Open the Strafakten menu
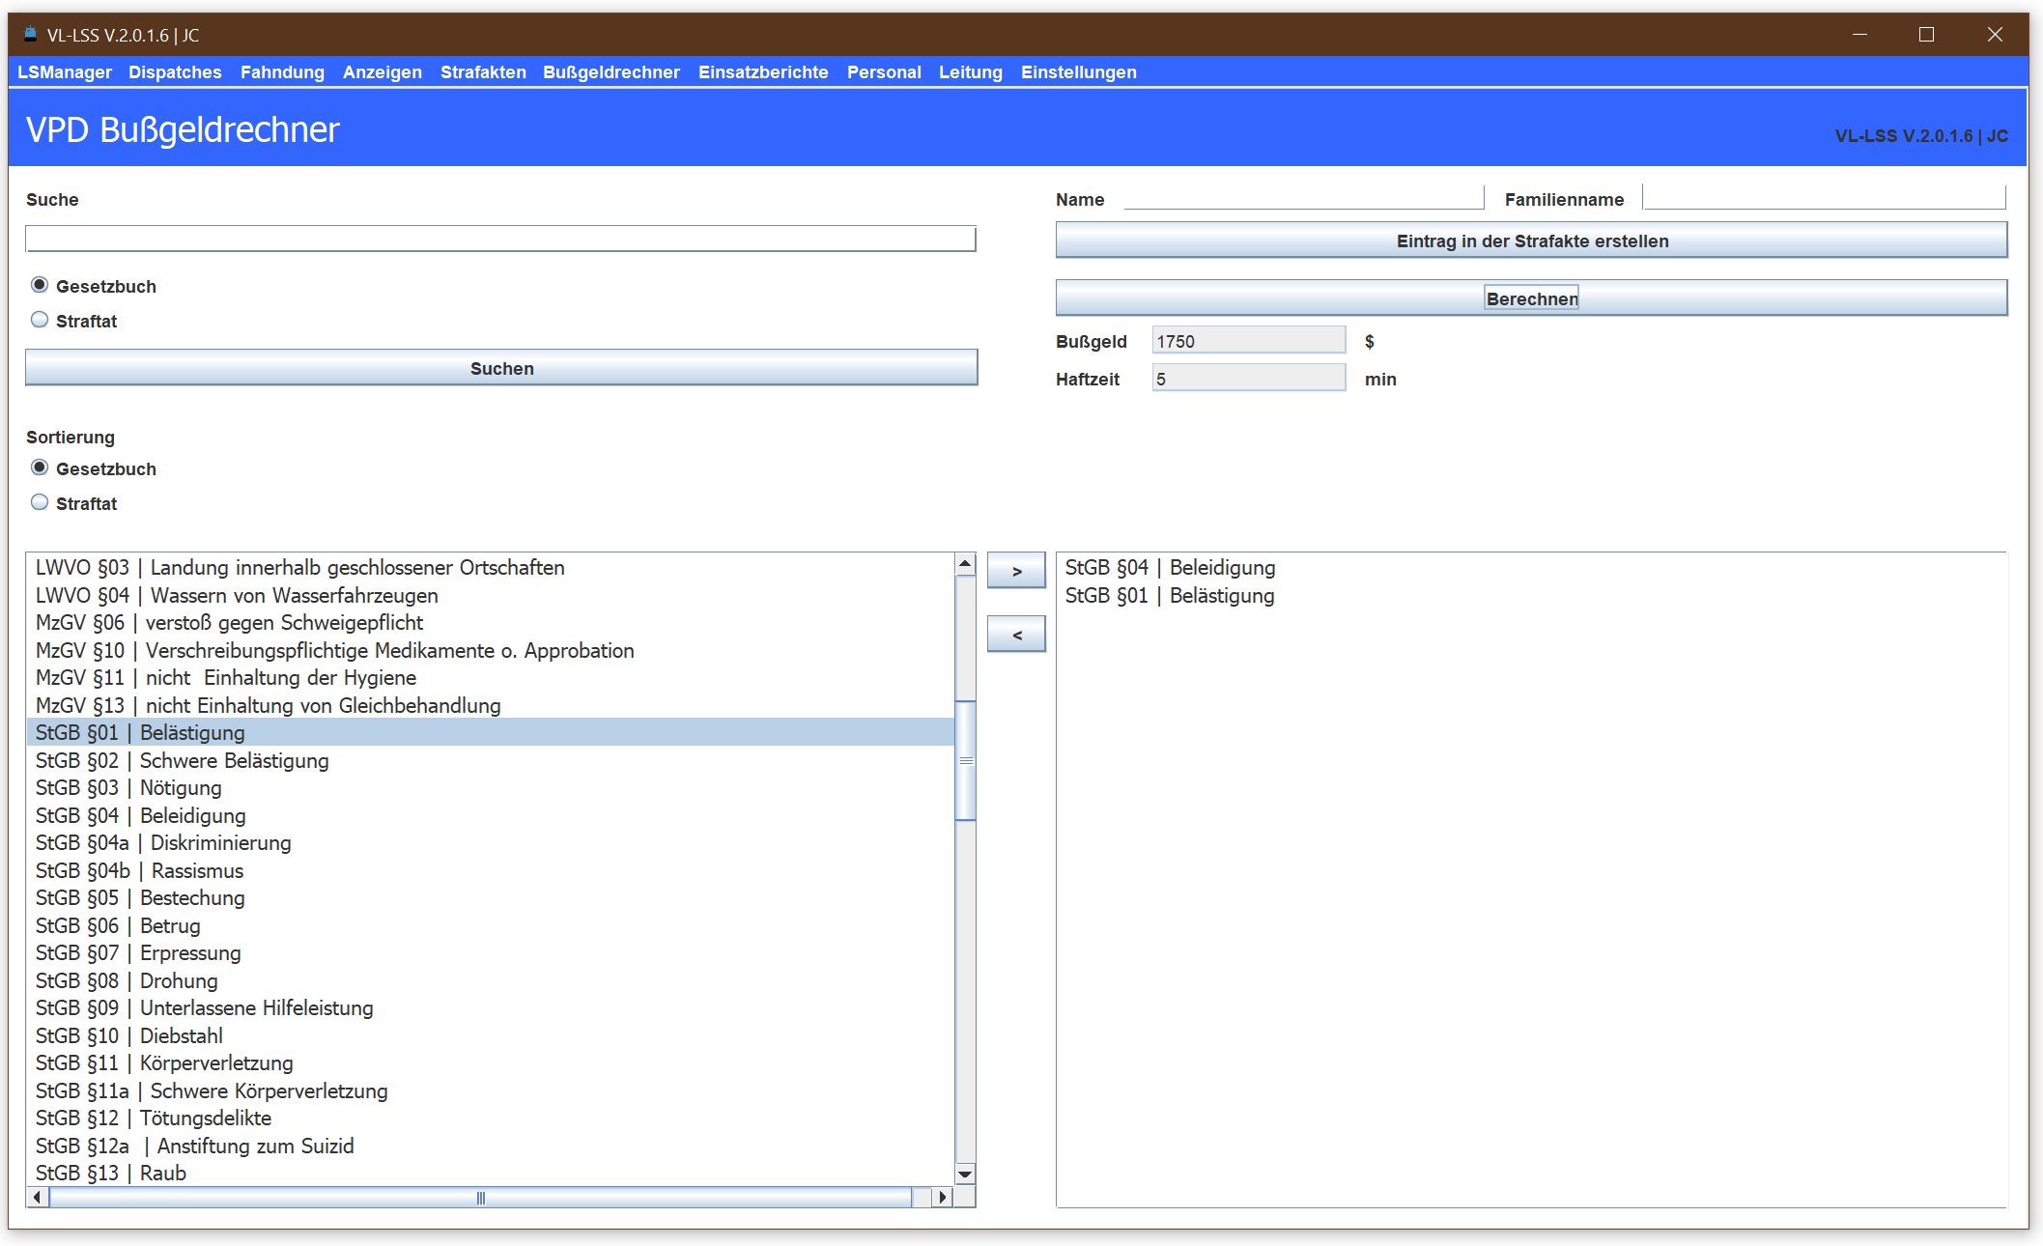 (x=483, y=72)
